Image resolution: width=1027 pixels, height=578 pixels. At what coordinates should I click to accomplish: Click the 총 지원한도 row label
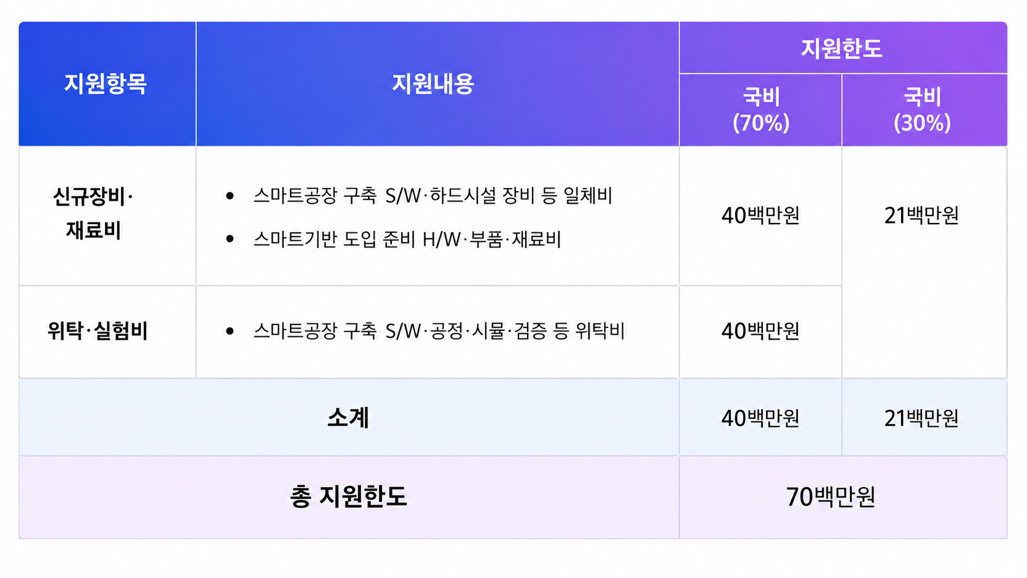(348, 496)
